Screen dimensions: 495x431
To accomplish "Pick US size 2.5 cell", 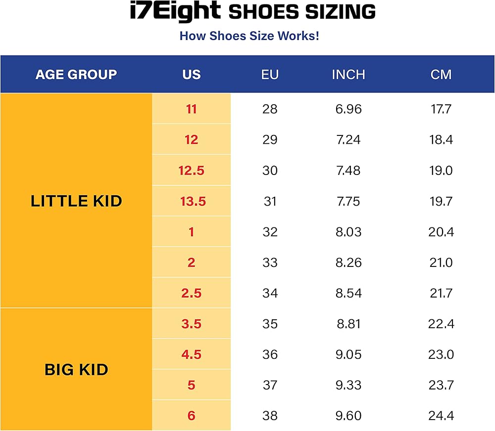I will [x=192, y=293].
